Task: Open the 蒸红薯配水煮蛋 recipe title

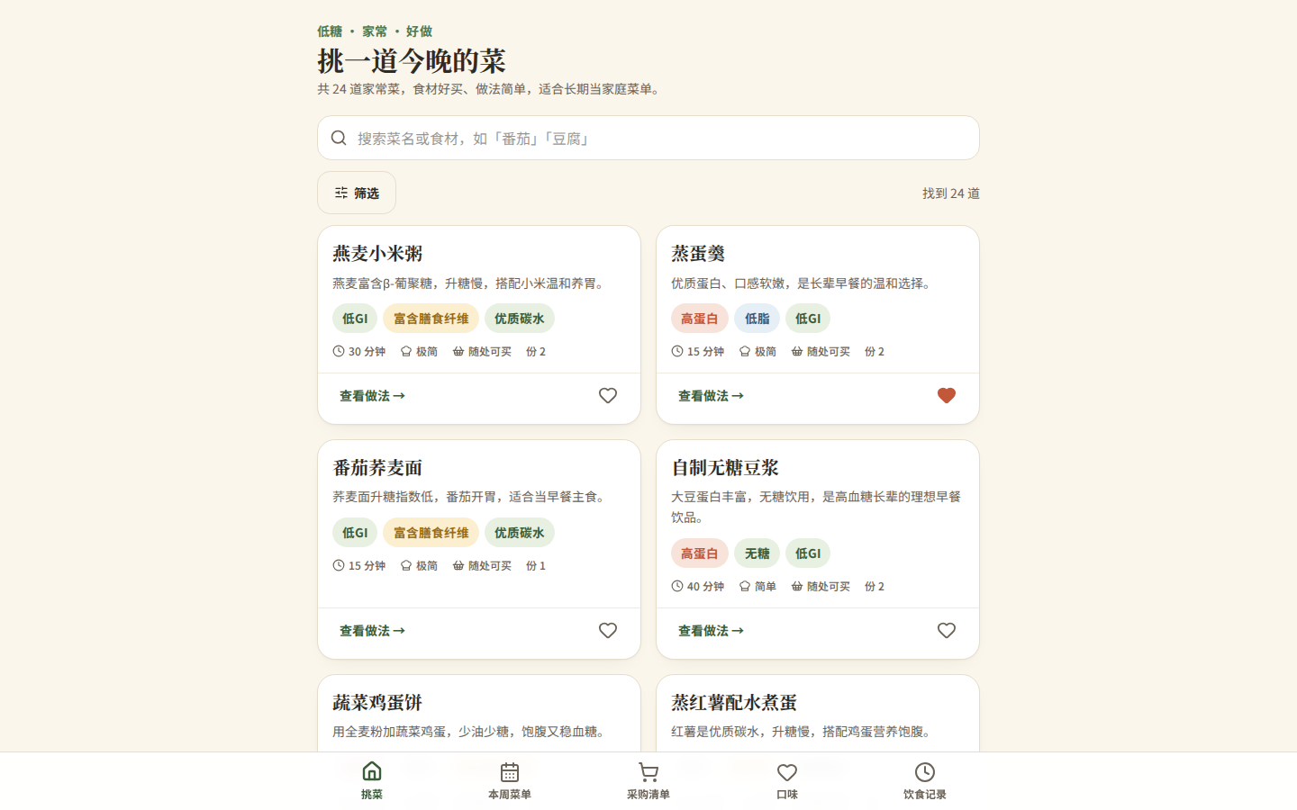Action: click(734, 703)
